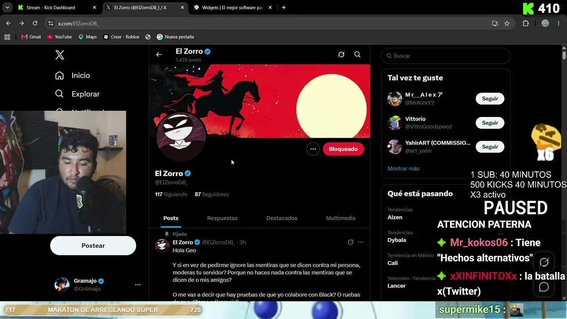Select the Respuestas profile tab
Image resolution: width=567 pixels, height=319 pixels.
(x=222, y=218)
